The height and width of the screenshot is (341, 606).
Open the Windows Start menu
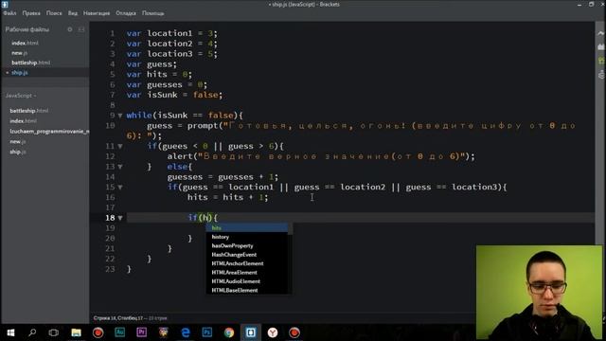tap(10, 332)
